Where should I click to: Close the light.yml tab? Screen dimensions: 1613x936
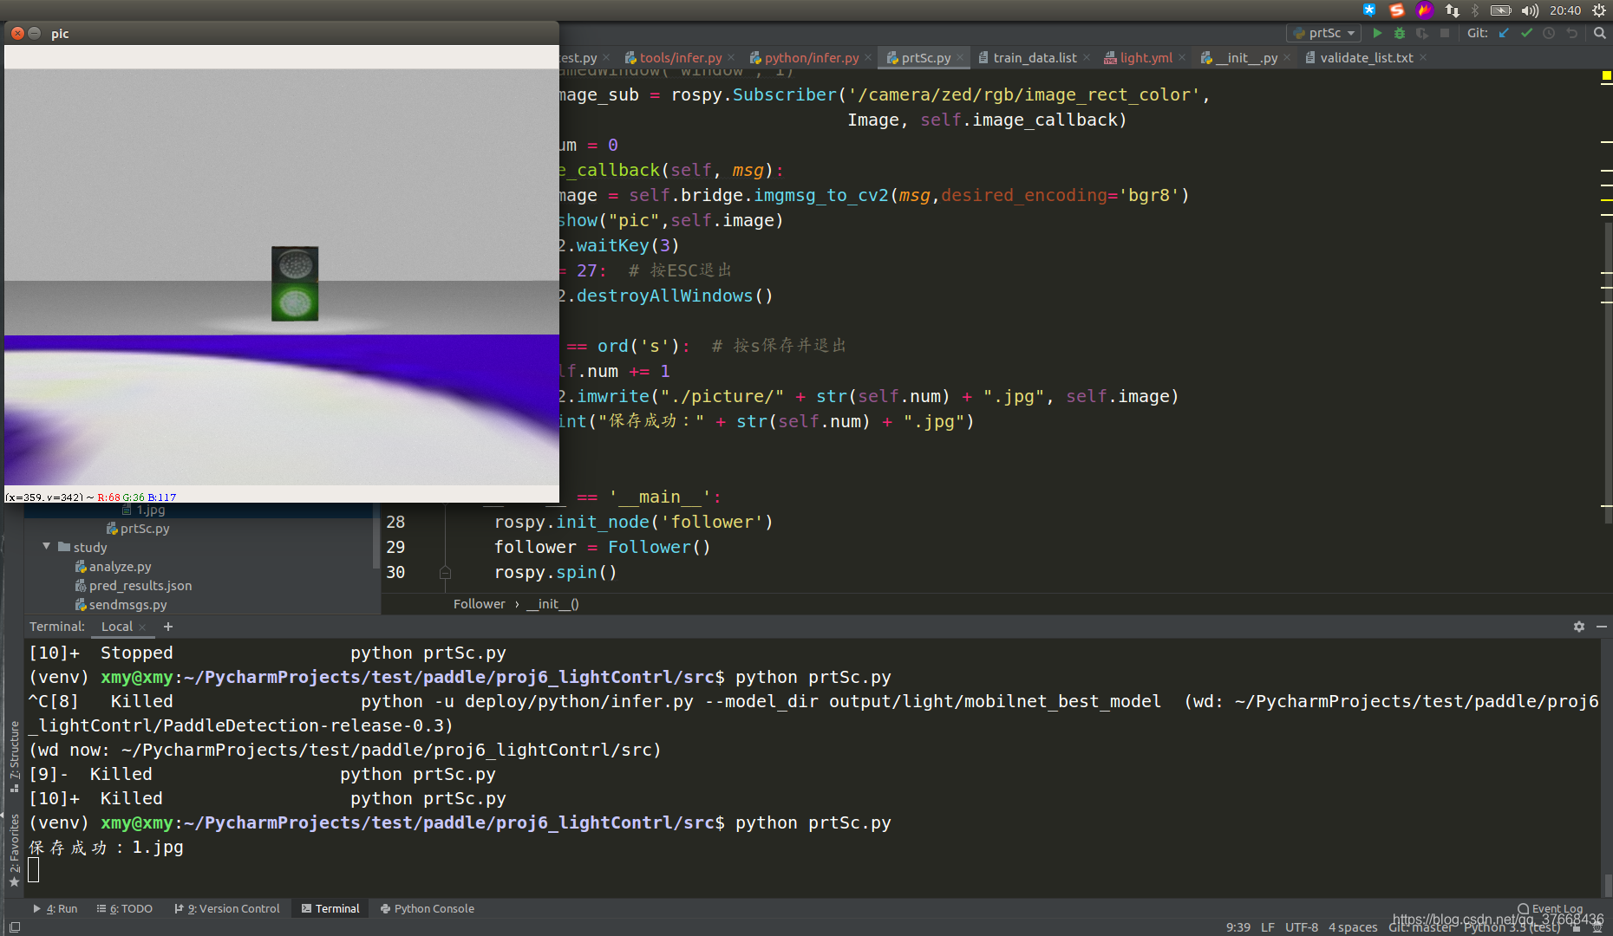(x=1182, y=58)
